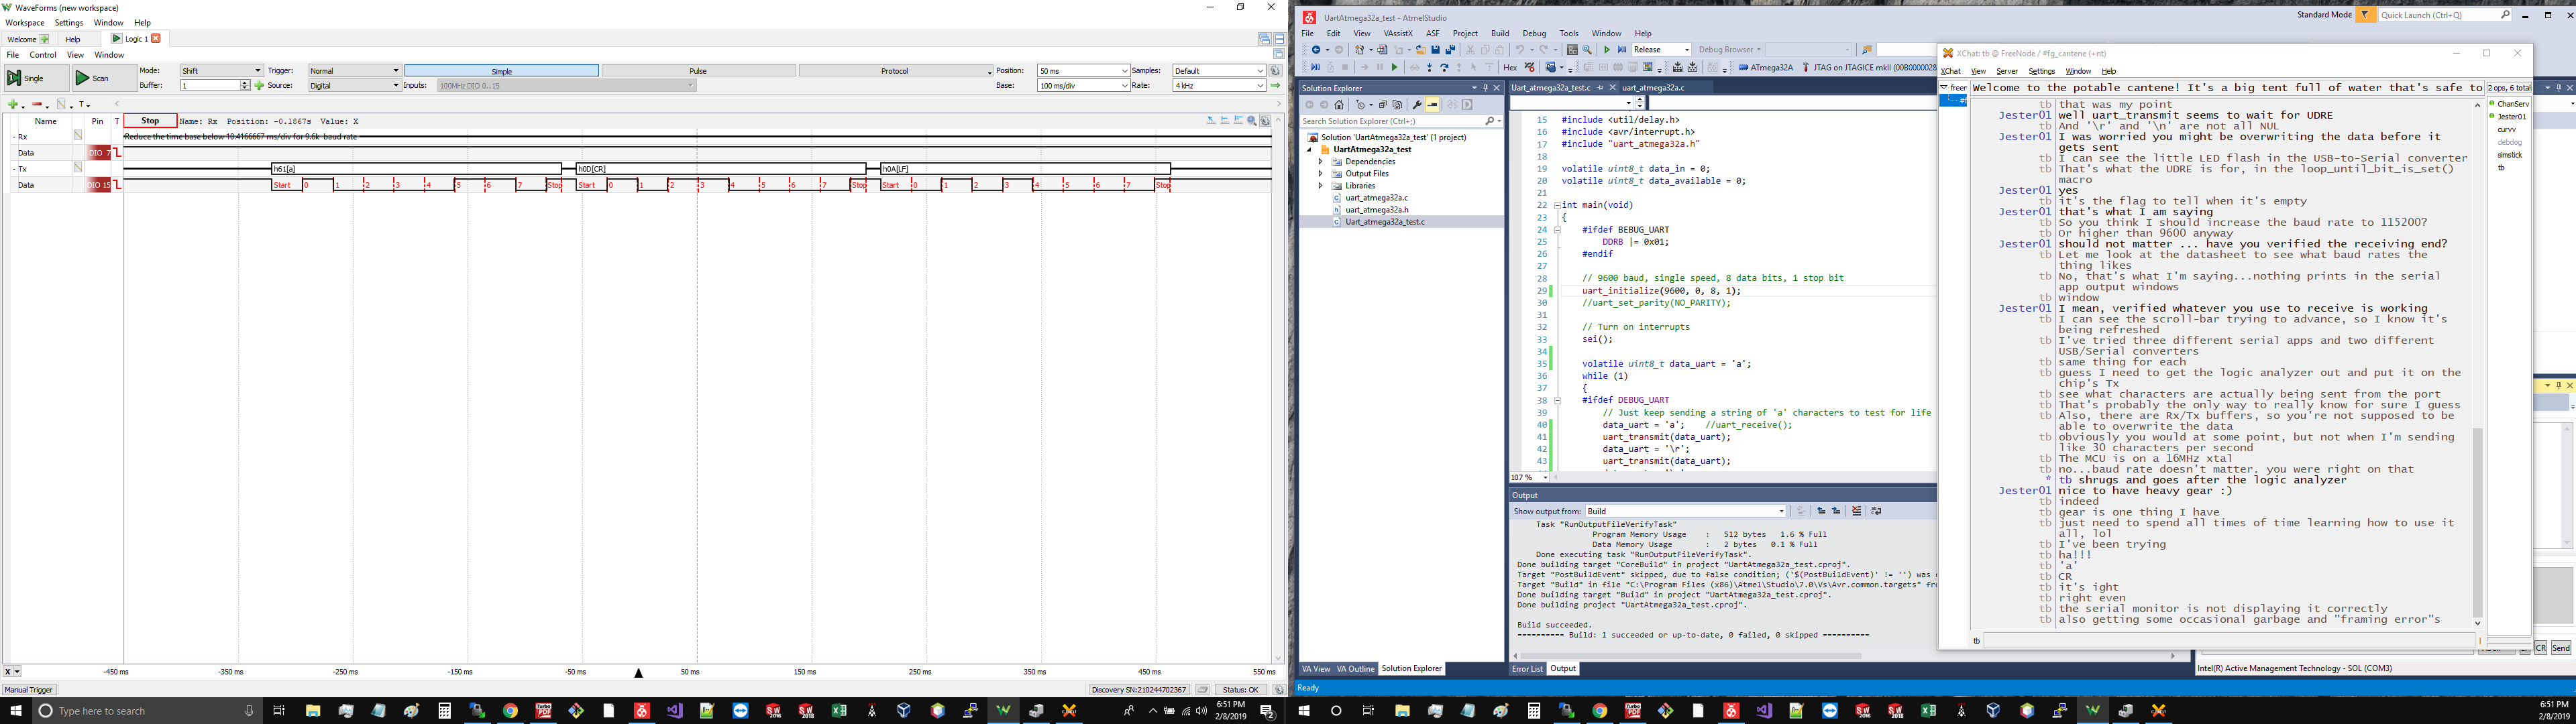Image resolution: width=2576 pixels, height=724 pixels.
Task: Edit properties of the Tx channel
Action: pyautogui.click(x=77, y=168)
